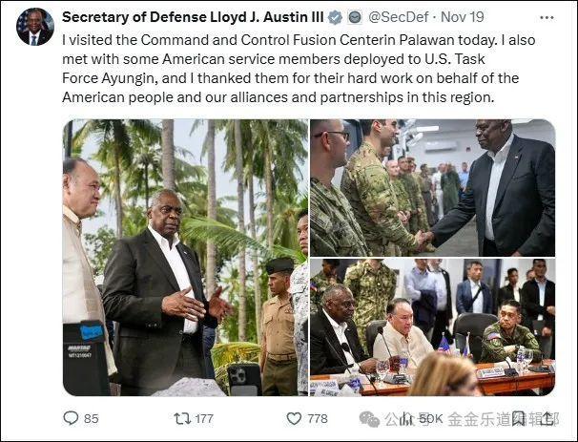The image size is (578, 442).
Task: Click the @SecDef handle link
Action: point(398,17)
